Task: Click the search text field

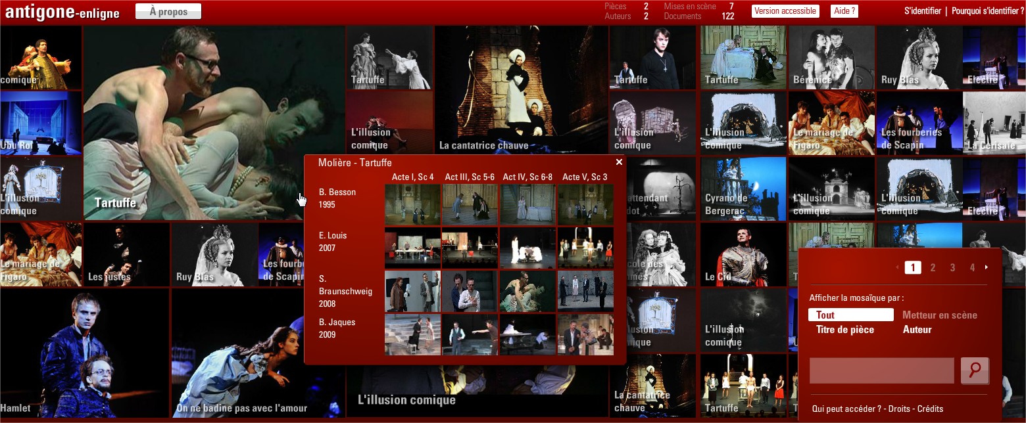Action: (881, 371)
